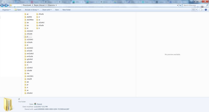Create a New folder
Screen dimensions: 209x112
tap(67, 10)
